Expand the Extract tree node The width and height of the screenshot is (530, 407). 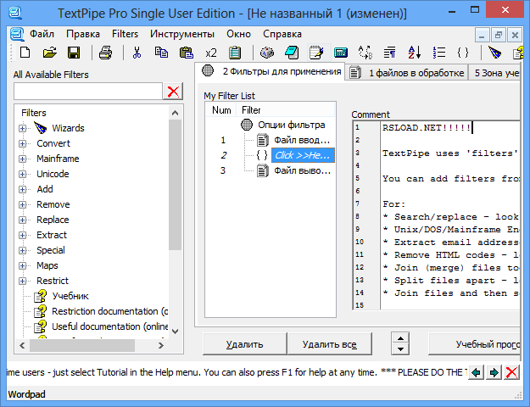23,235
